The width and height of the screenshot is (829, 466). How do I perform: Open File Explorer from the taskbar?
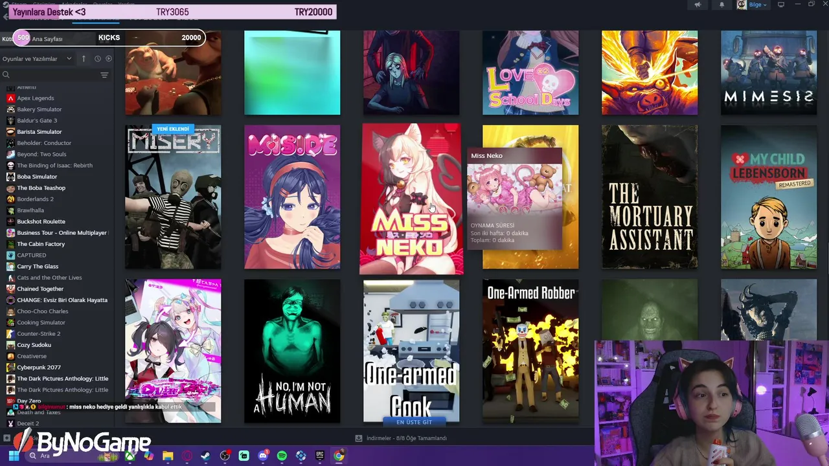pyautogui.click(x=168, y=456)
